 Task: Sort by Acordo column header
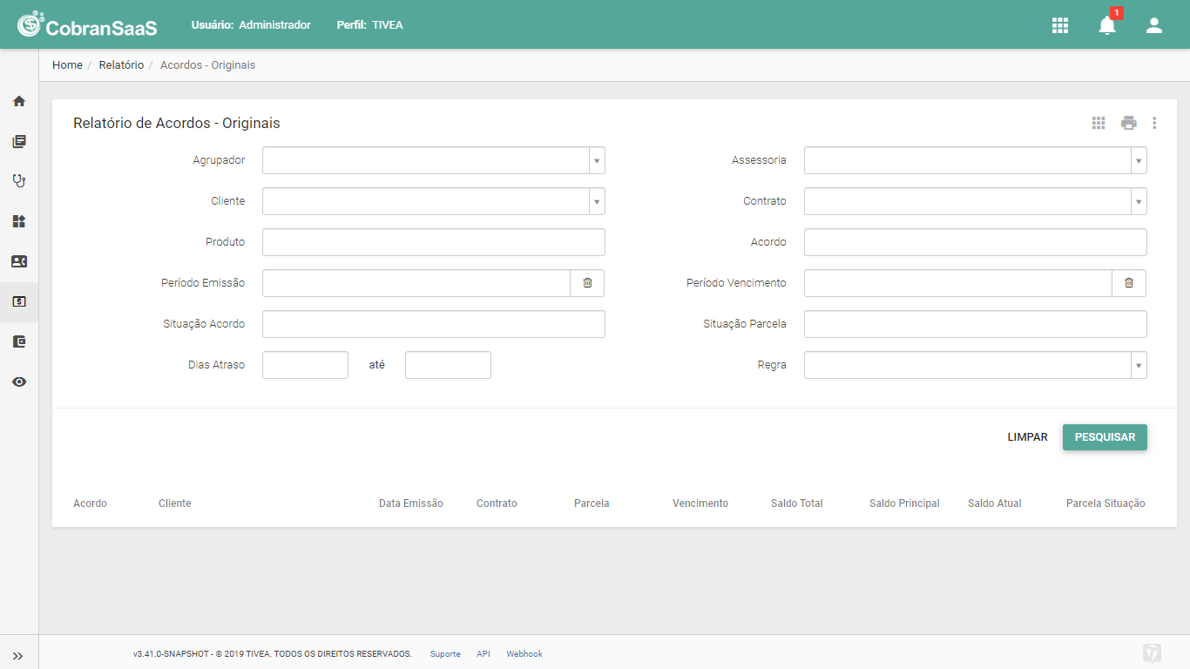tap(91, 503)
